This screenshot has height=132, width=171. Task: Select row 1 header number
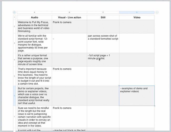tap(14, 17)
